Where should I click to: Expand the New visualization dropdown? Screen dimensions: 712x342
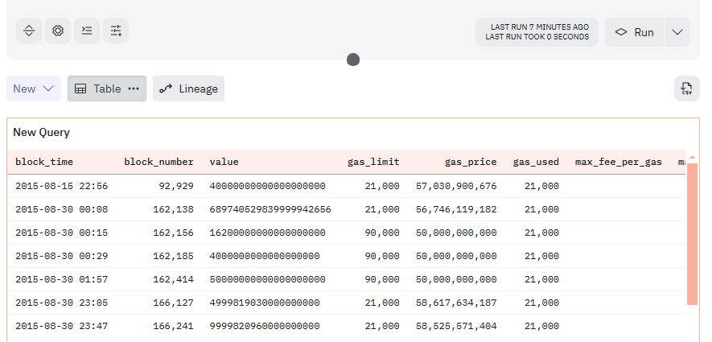(x=34, y=89)
